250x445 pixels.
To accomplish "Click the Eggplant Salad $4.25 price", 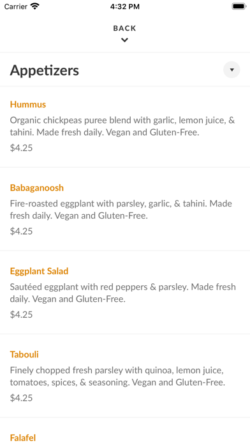I will pyautogui.click(x=21, y=315).
